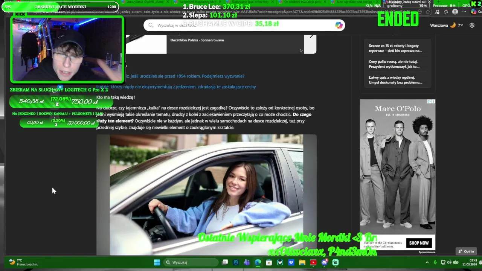Open the Windows Start menu
482x271 pixels.
tap(157, 262)
